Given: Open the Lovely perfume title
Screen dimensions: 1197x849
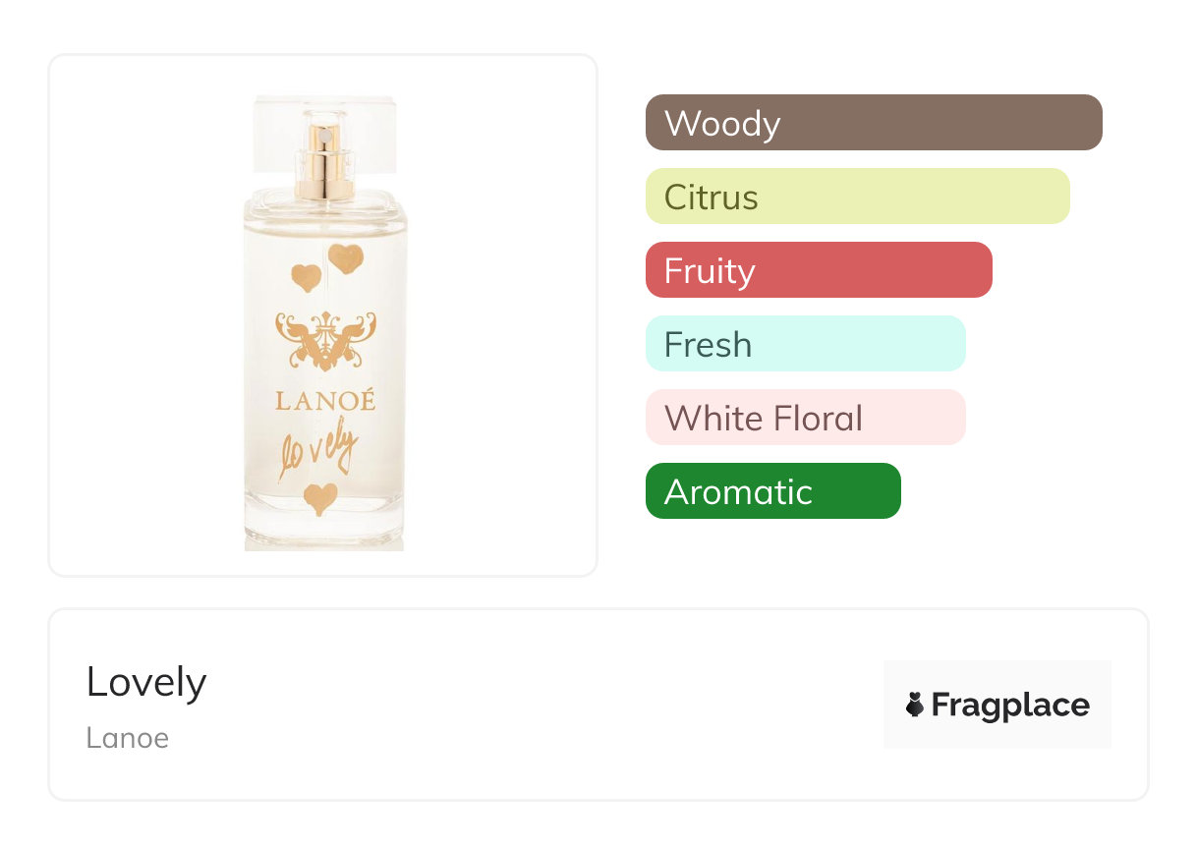Looking at the screenshot, I should pos(146,682).
